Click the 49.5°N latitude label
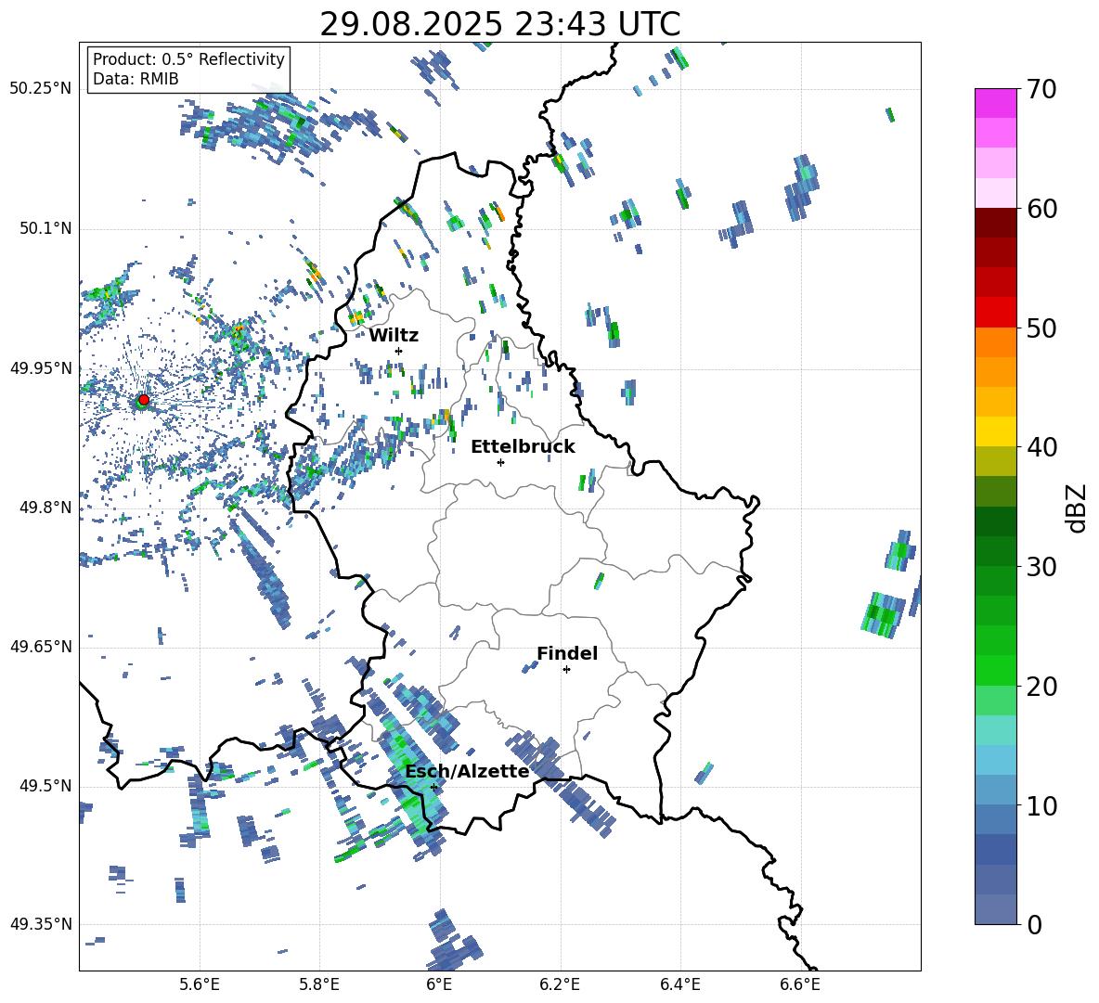The width and height of the screenshot is (1099, 1003). click(x=45, y=786)
